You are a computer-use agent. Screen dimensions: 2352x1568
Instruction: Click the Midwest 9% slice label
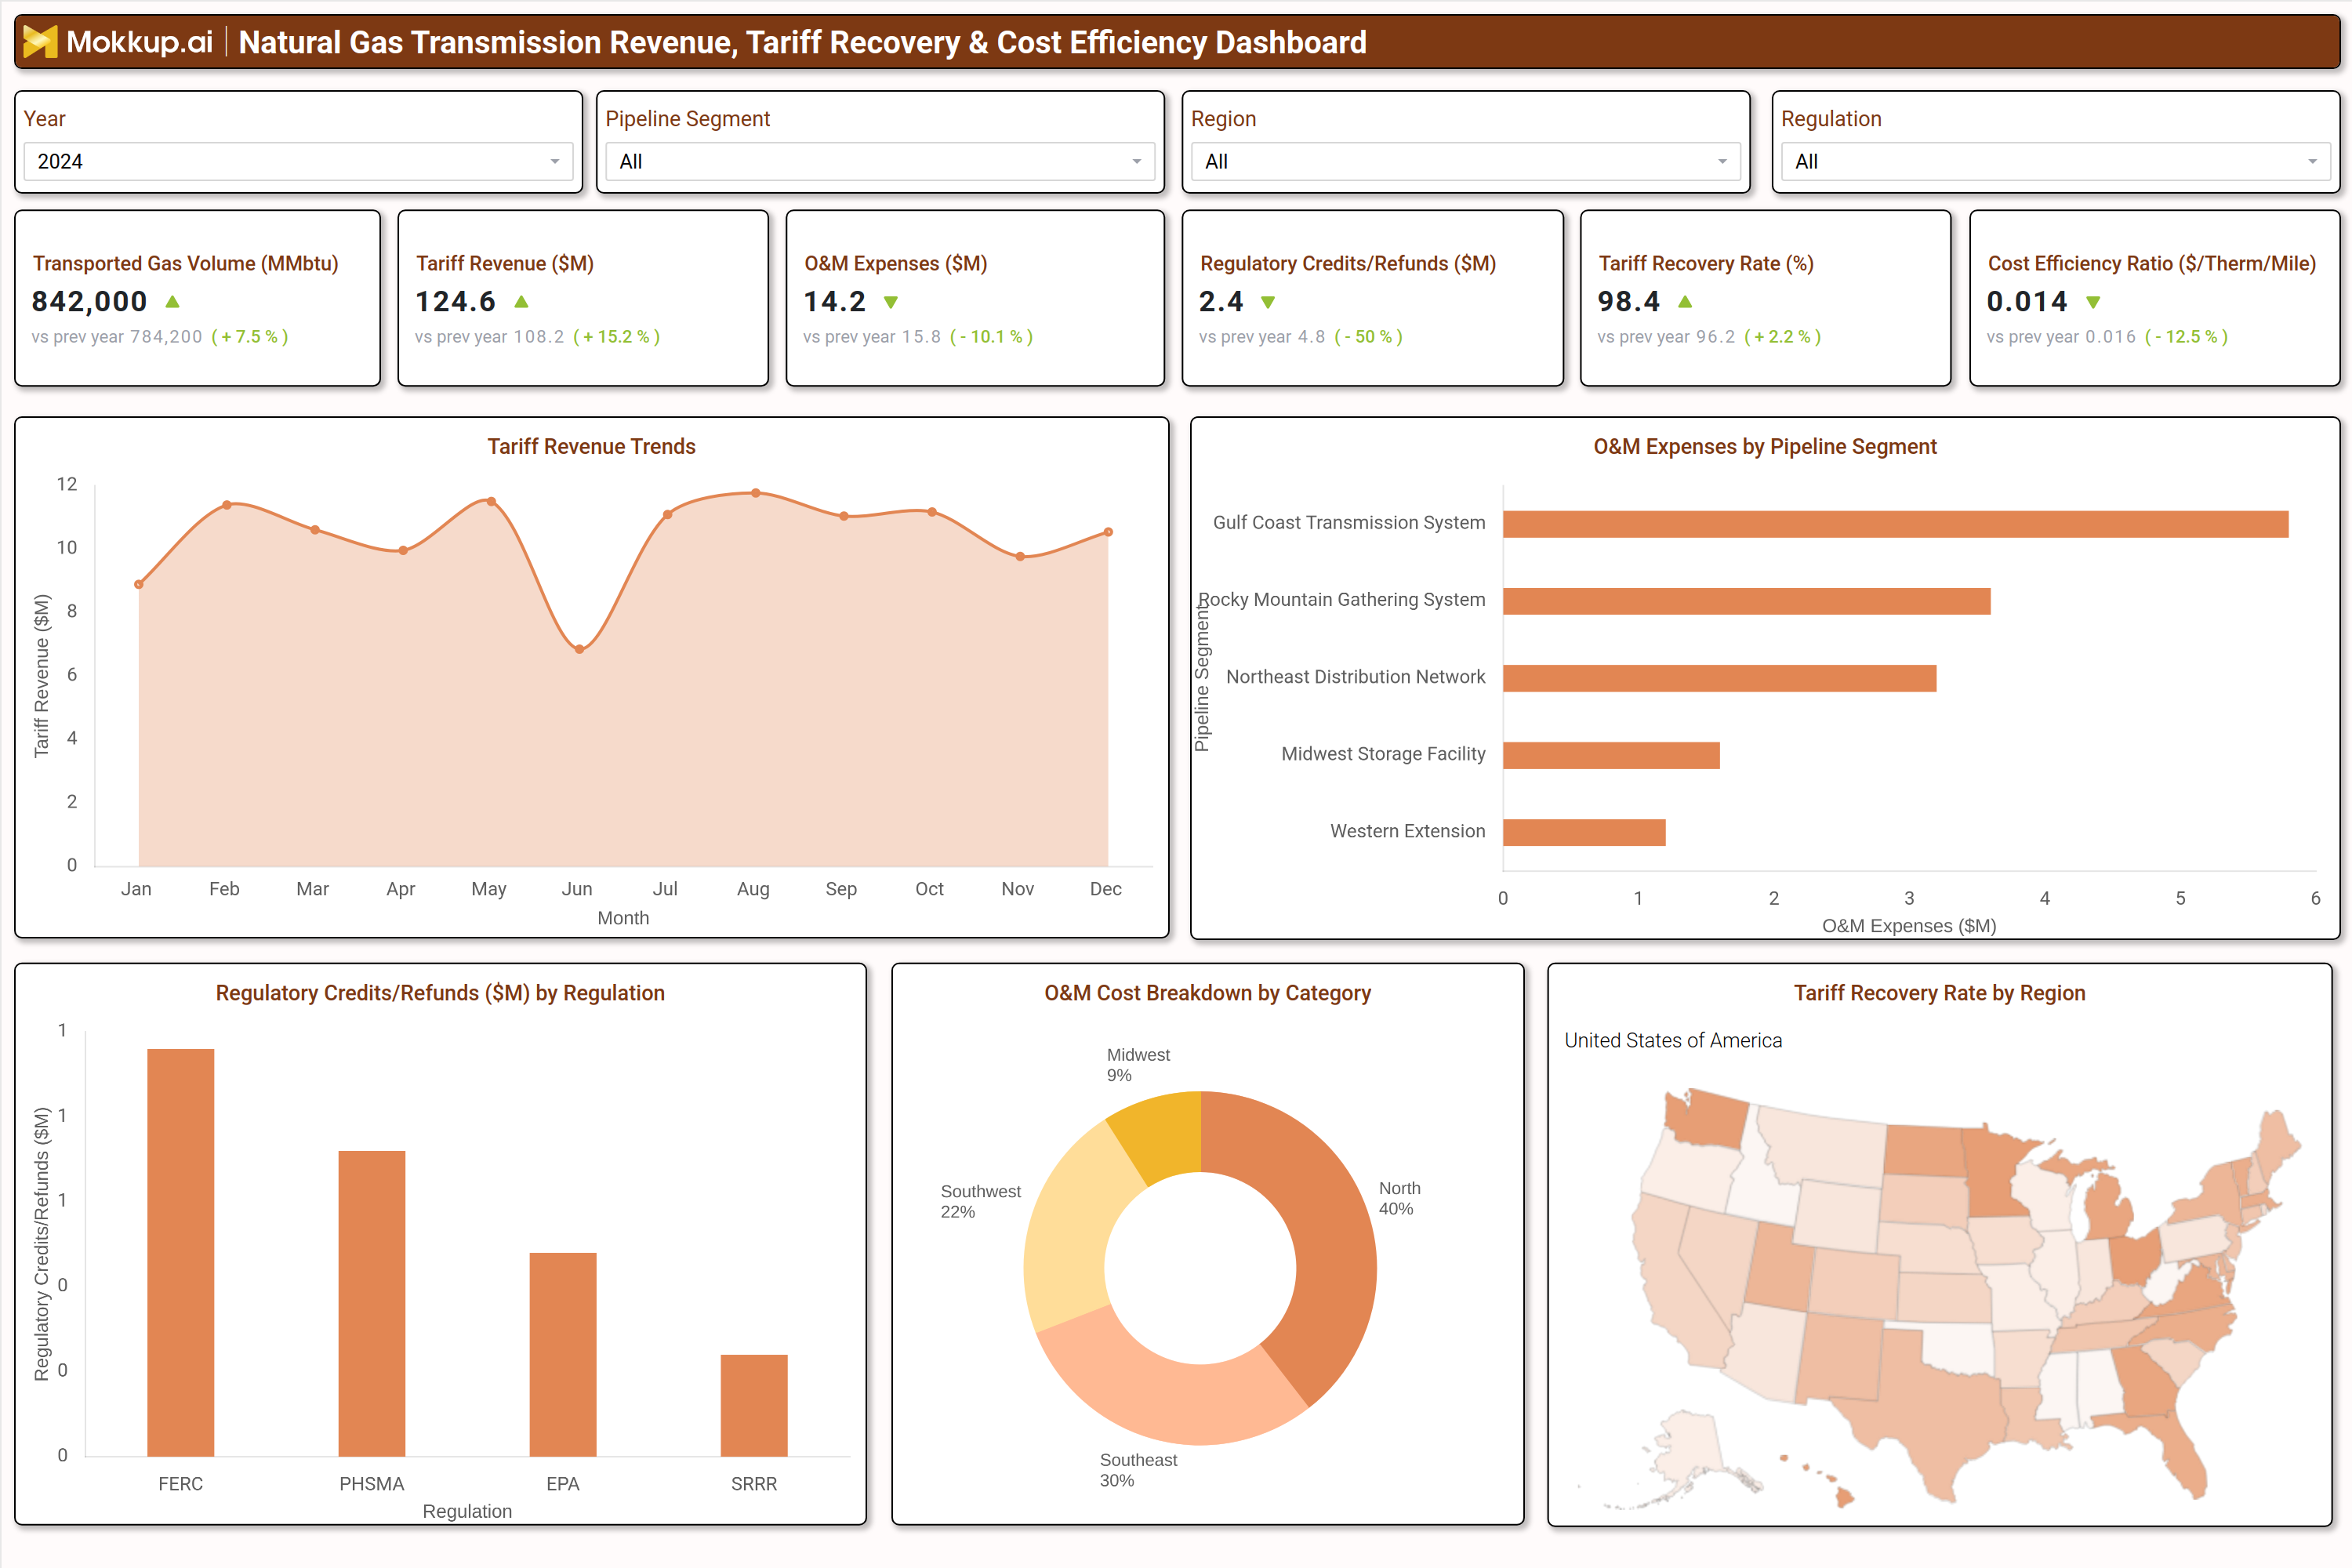click(x=1138, y=1065)
